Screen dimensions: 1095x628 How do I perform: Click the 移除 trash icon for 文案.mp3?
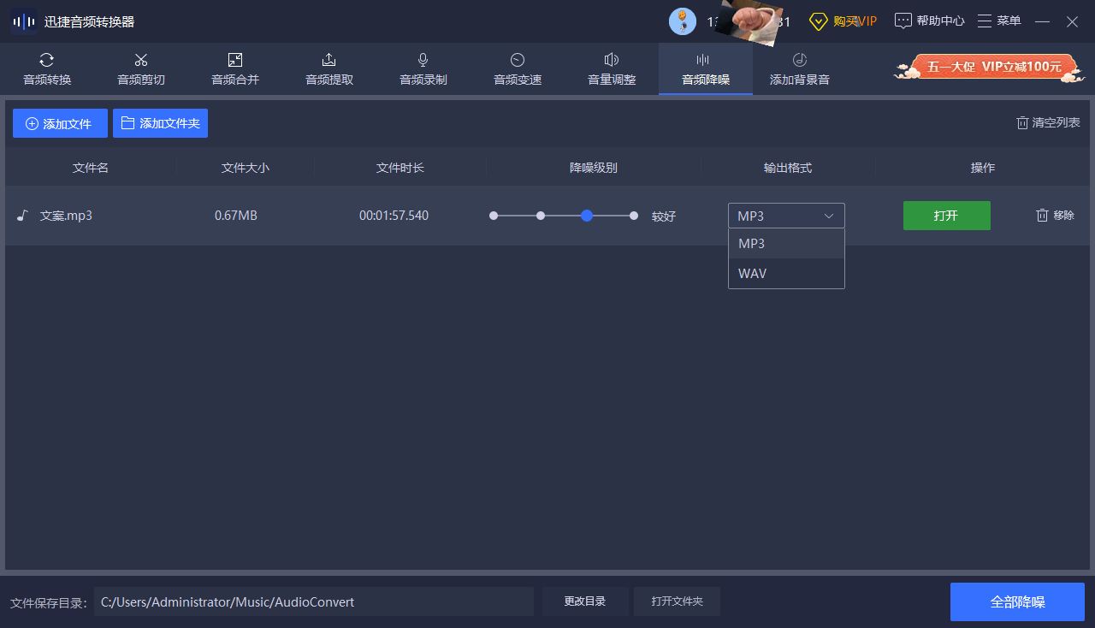(x=1042, y=216)
